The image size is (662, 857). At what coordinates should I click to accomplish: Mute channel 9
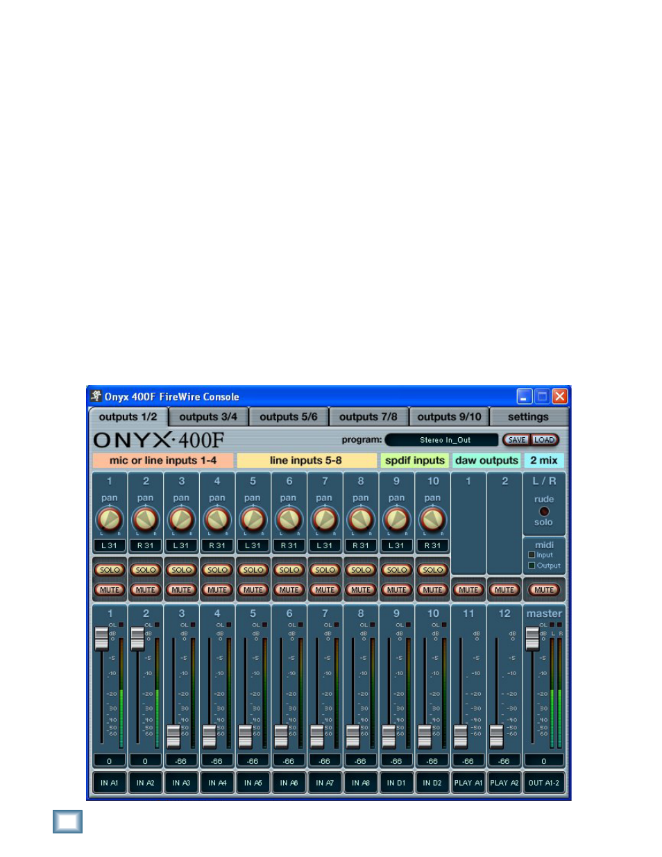click(397, 590)
